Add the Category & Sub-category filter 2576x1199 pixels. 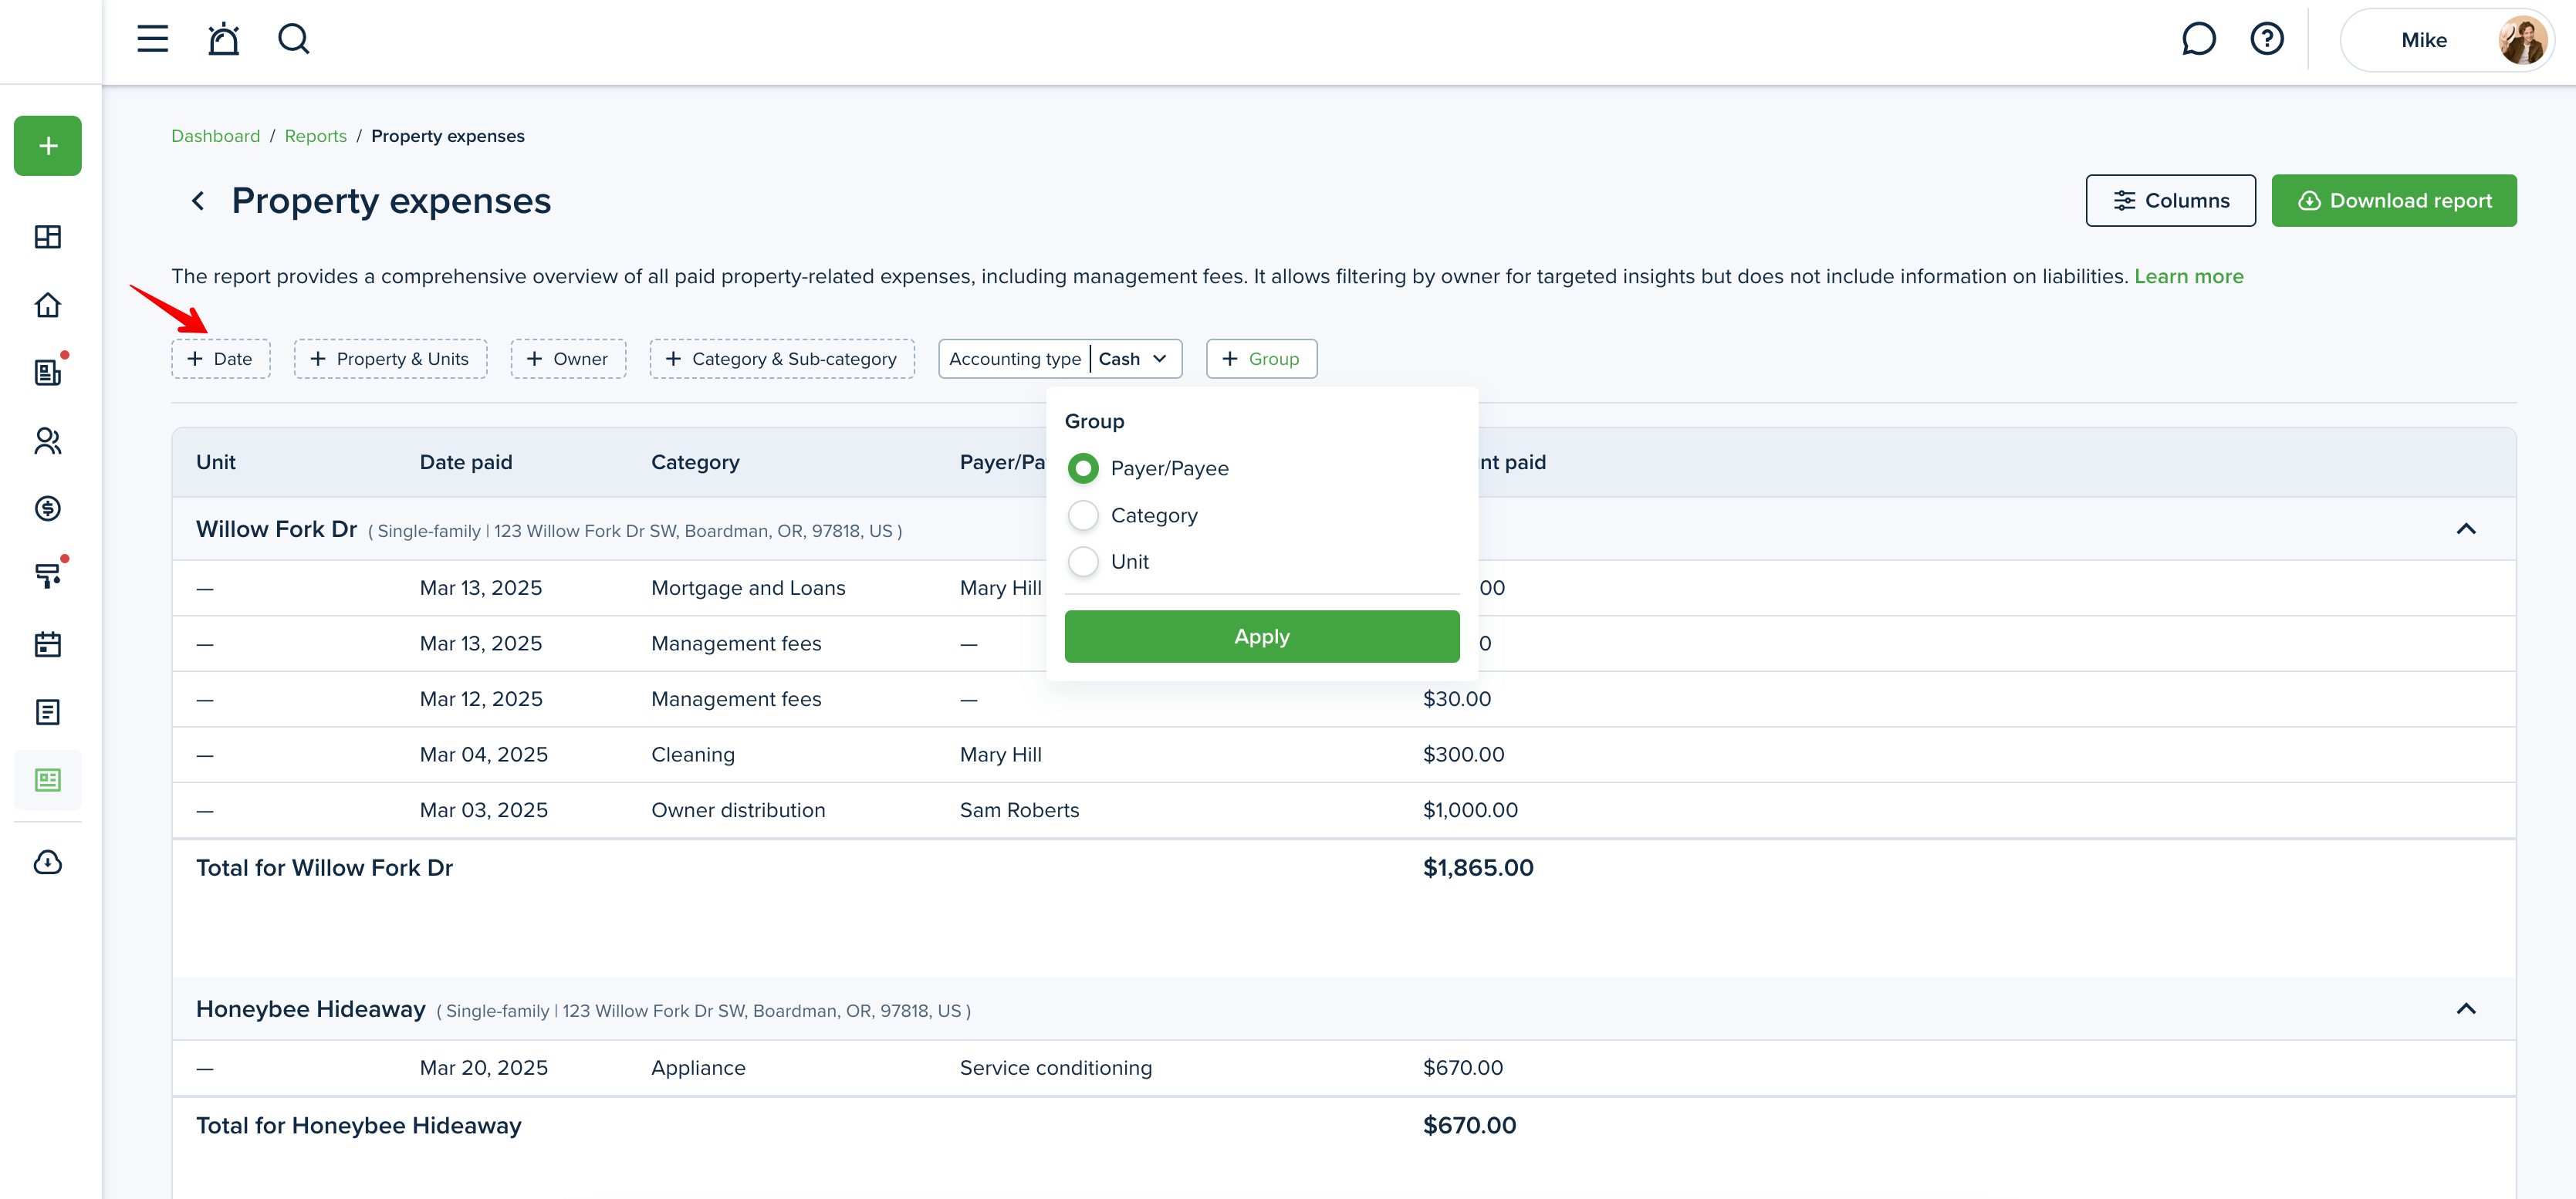(x=782, y=359)
